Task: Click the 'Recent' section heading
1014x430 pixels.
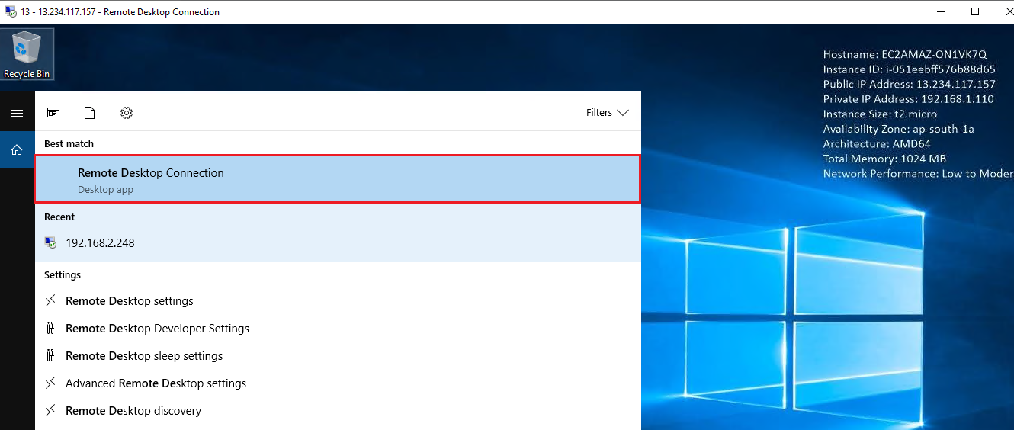Action: (x=59, y=217)
